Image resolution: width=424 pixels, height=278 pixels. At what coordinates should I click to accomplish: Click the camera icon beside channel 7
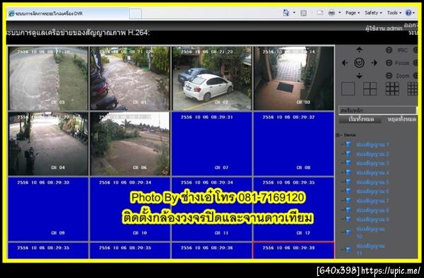(348, 201)
